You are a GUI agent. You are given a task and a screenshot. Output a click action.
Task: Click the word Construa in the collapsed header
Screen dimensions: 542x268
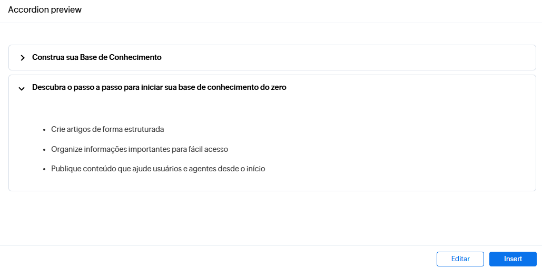tap(47, 57)
